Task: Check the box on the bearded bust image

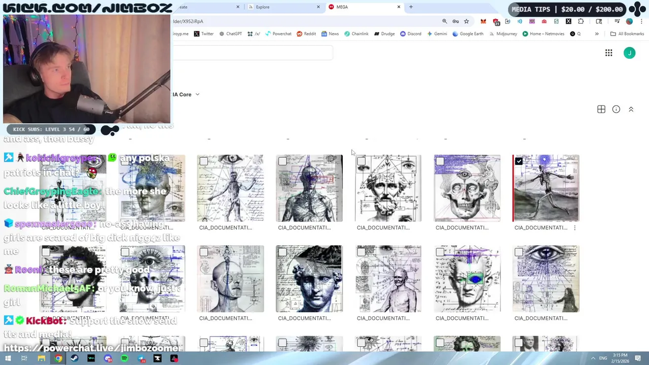Action: click(361, 161)
